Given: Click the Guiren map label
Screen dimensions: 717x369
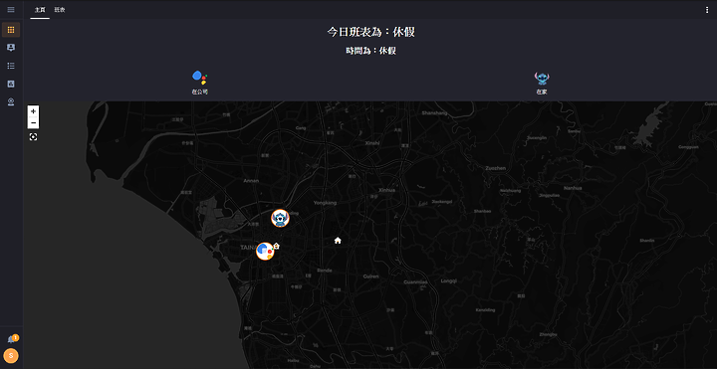Looking at the screenshot, I should click(x=370, y=277).
